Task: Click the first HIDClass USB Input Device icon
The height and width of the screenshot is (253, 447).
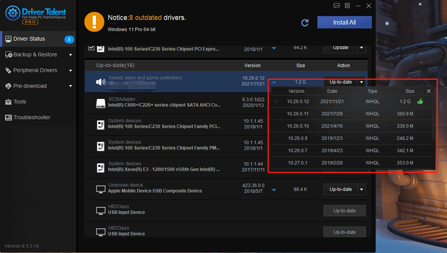Action: pyautogui.click(x=100, y=211)
